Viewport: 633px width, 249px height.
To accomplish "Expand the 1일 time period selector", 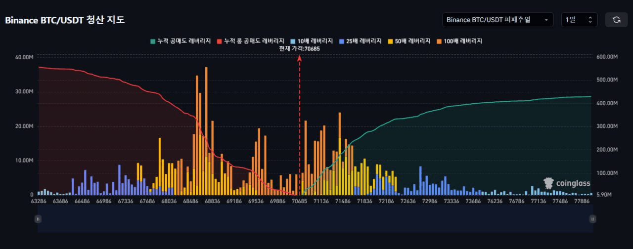I will 579,20.
